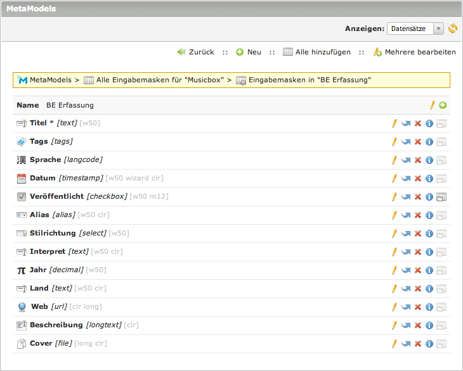Click the pencil icon for Veröffentlicht
The image size is (463, 371).
point(395,197)
